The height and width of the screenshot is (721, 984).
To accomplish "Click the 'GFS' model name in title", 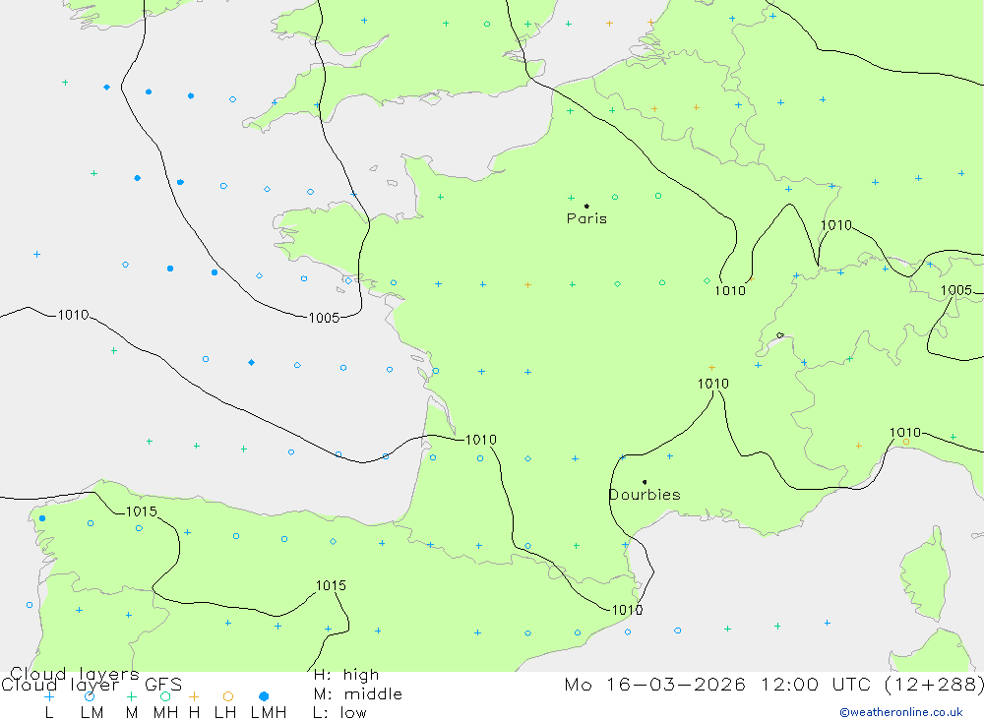I will (163, 685).
